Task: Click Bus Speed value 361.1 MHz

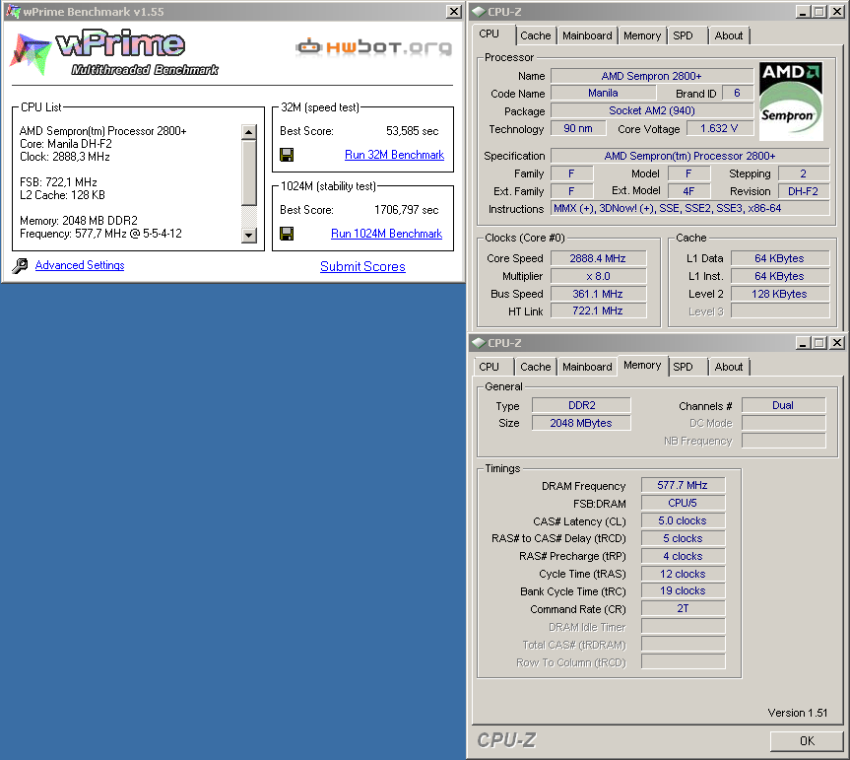Action: pos(598,294)
